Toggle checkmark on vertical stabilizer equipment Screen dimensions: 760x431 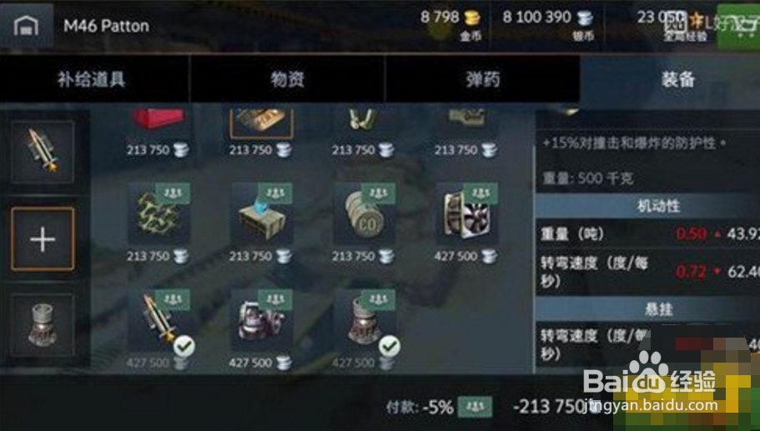[x=390, y=346]
